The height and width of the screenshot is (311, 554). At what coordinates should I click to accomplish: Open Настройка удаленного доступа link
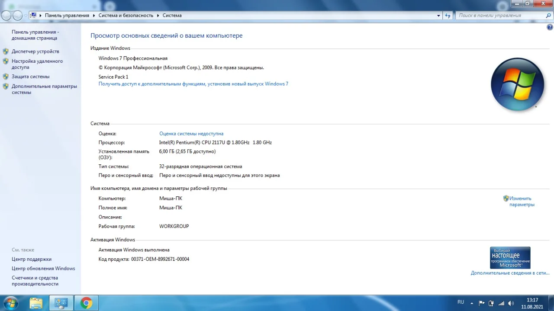coord(37,64)
